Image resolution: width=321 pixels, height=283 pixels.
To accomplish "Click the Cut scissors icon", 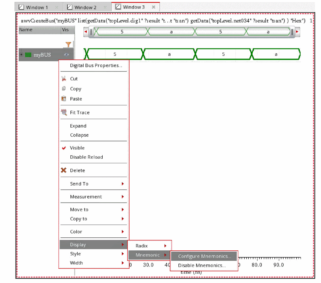I will click(x=64, y=79).
